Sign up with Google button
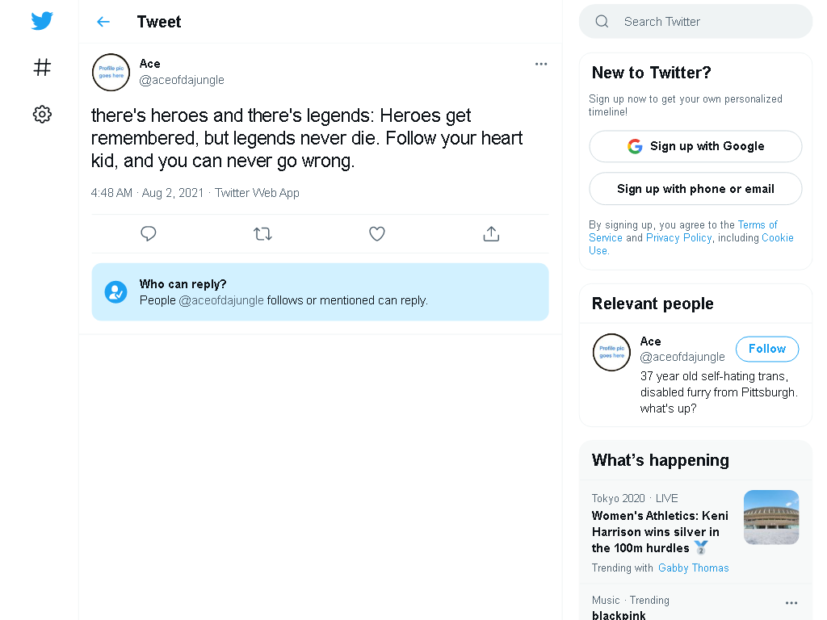Image resolution: width=827 pixels, height=620 pixels. point(695,146)
